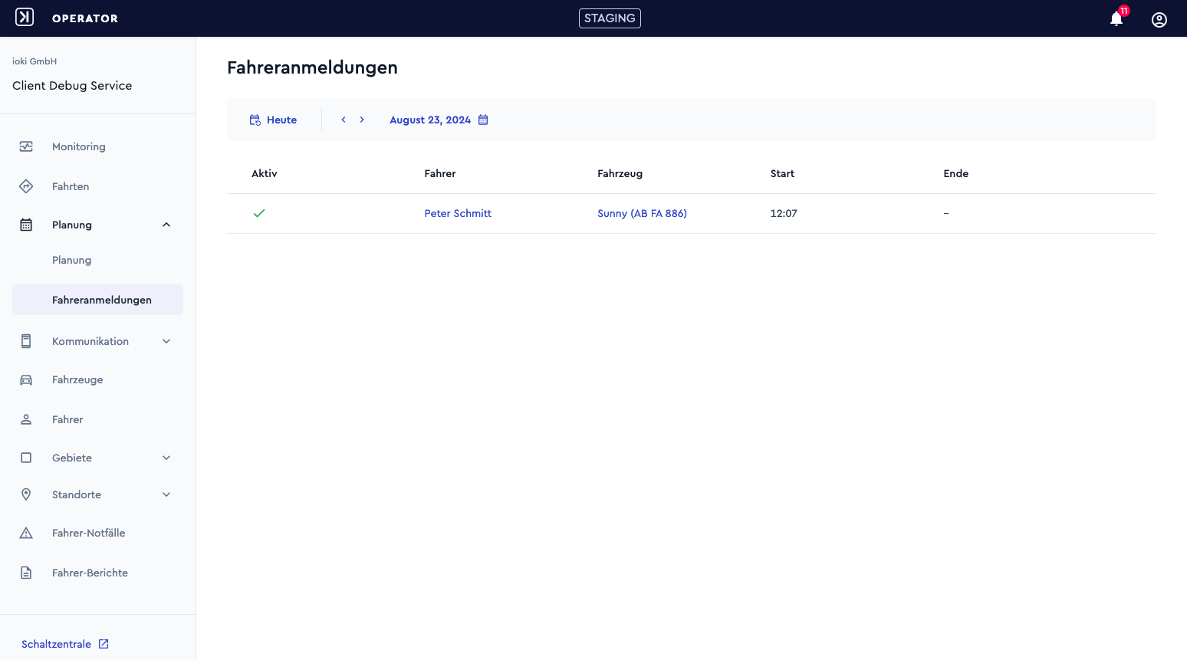1187x660 pixels.
Task: Select the Planung sub-item
Action: (x=72, y=260)
